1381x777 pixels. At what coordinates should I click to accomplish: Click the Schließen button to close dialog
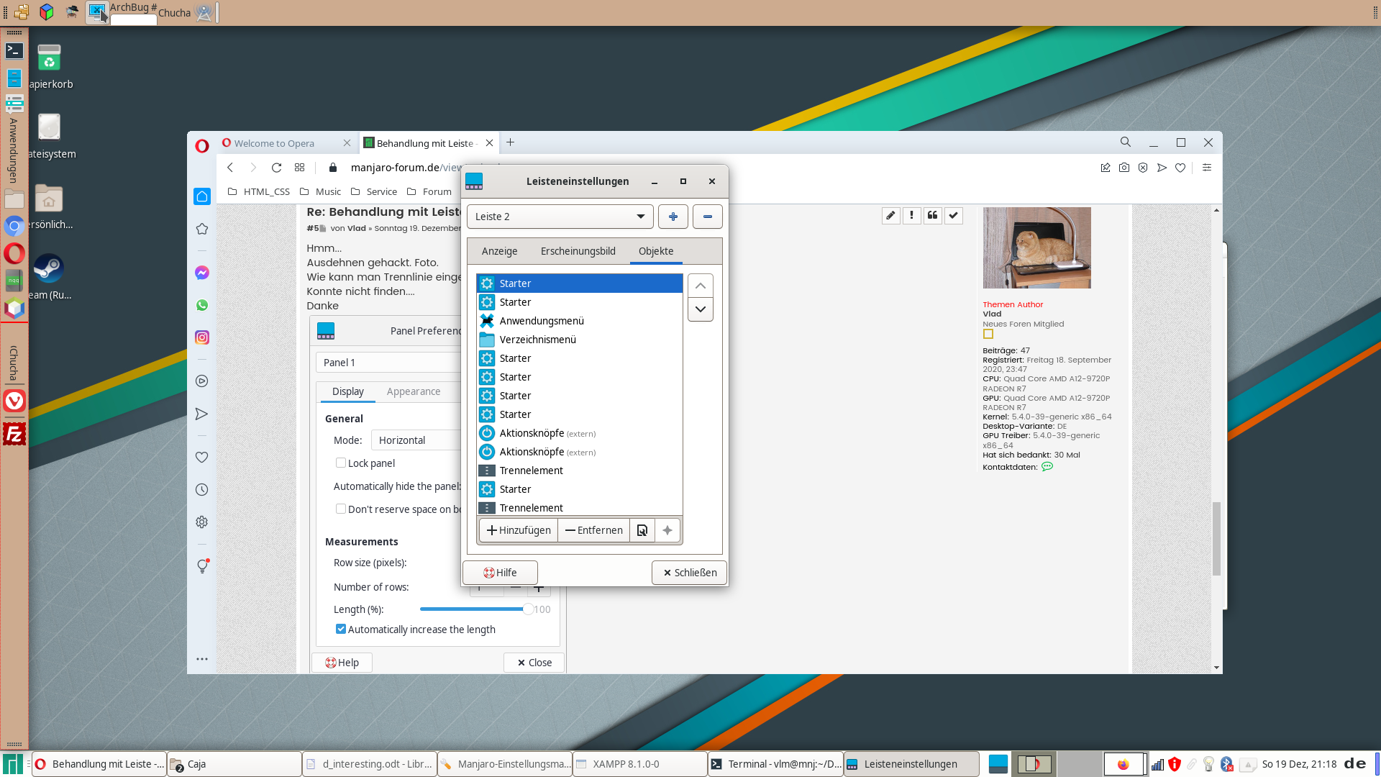tap(688, 571)
